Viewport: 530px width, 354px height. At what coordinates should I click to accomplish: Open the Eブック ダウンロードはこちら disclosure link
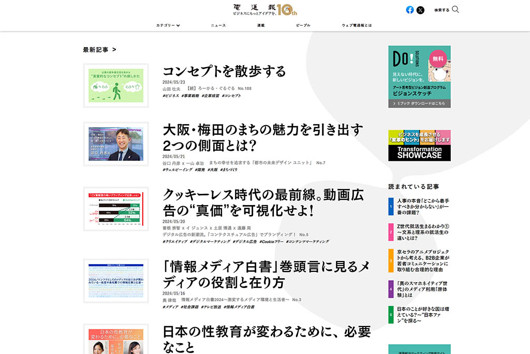click(x=419, y=103)
